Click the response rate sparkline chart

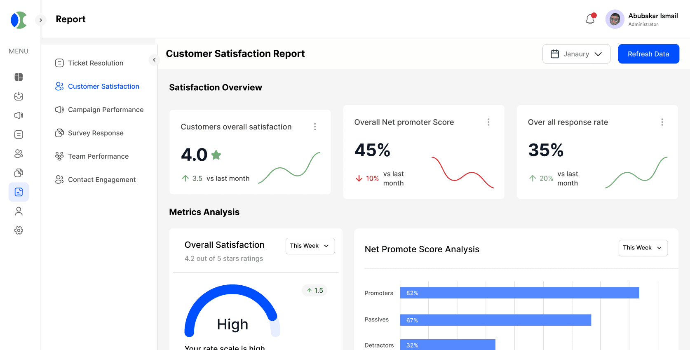(636, 172)
